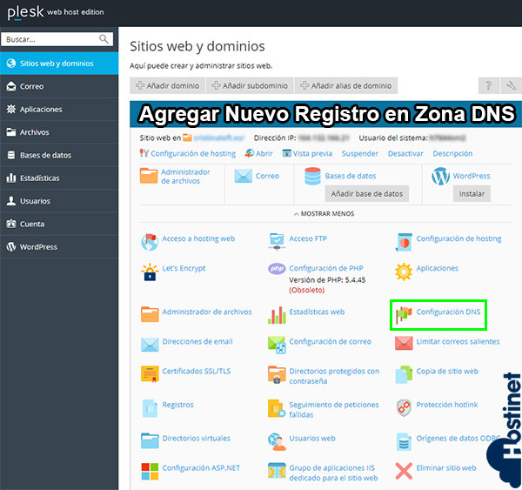Click Limitar correos salientes red envelope icon

[x=404, y=344]
